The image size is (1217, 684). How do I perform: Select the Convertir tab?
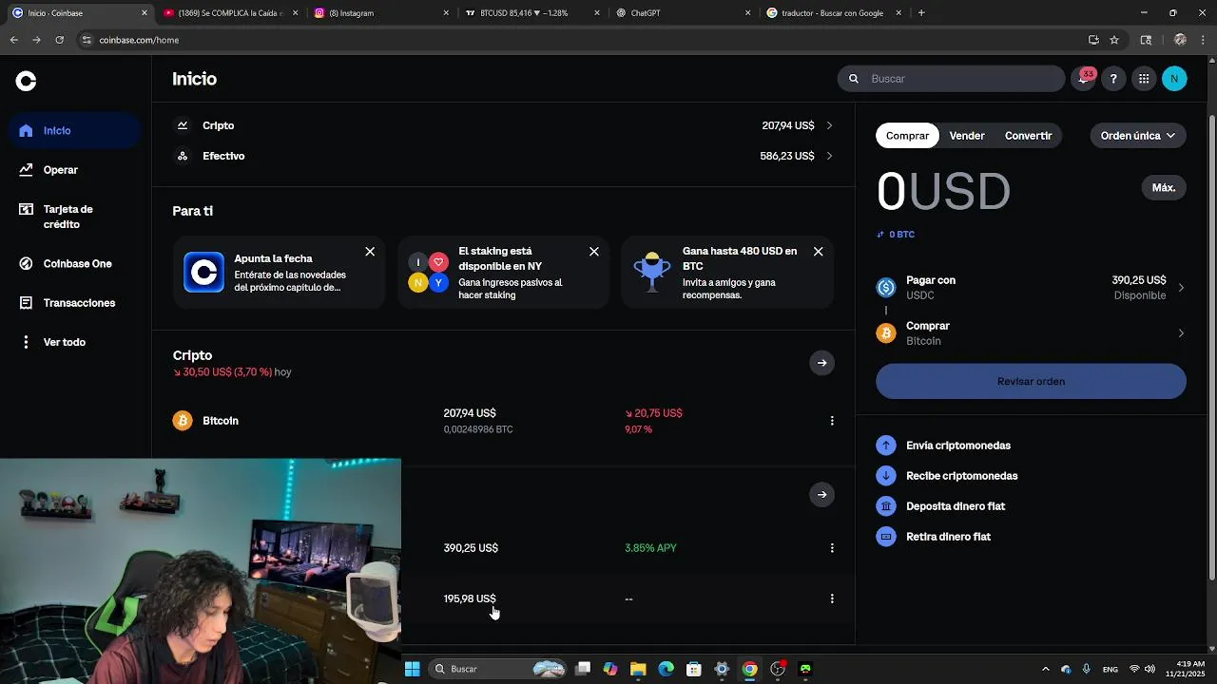point(1028,136)
